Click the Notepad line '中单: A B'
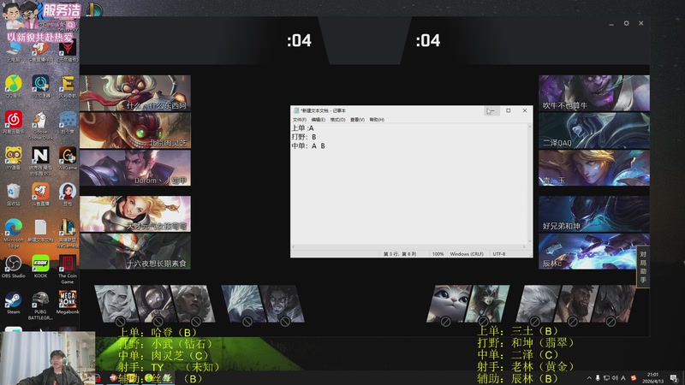Viewport: 685px width, 385px height. [308, 145]
